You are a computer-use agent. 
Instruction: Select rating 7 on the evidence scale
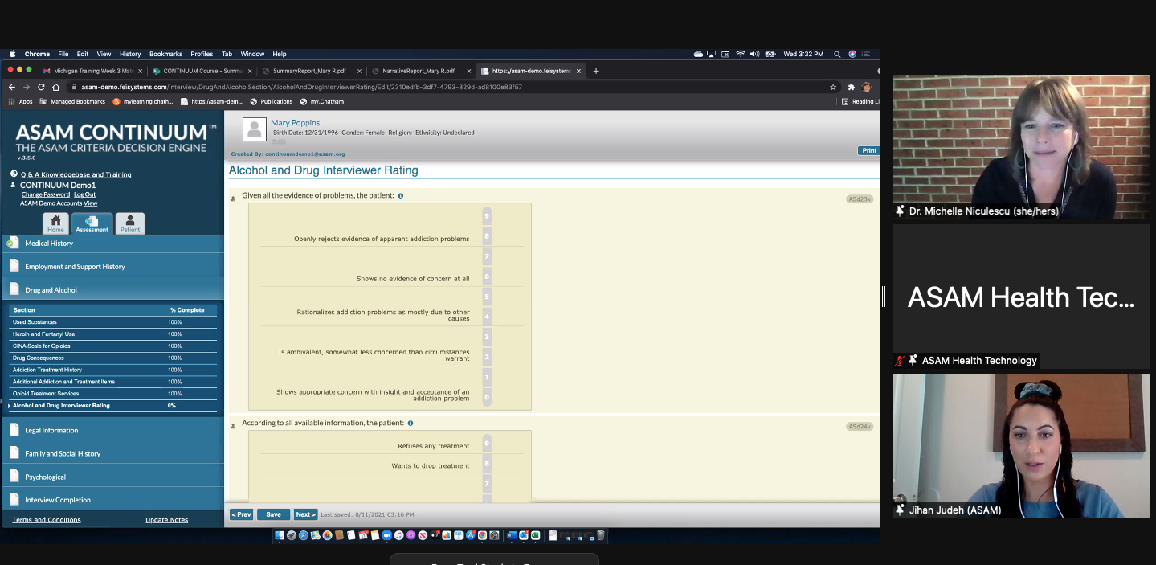[487, 256]
